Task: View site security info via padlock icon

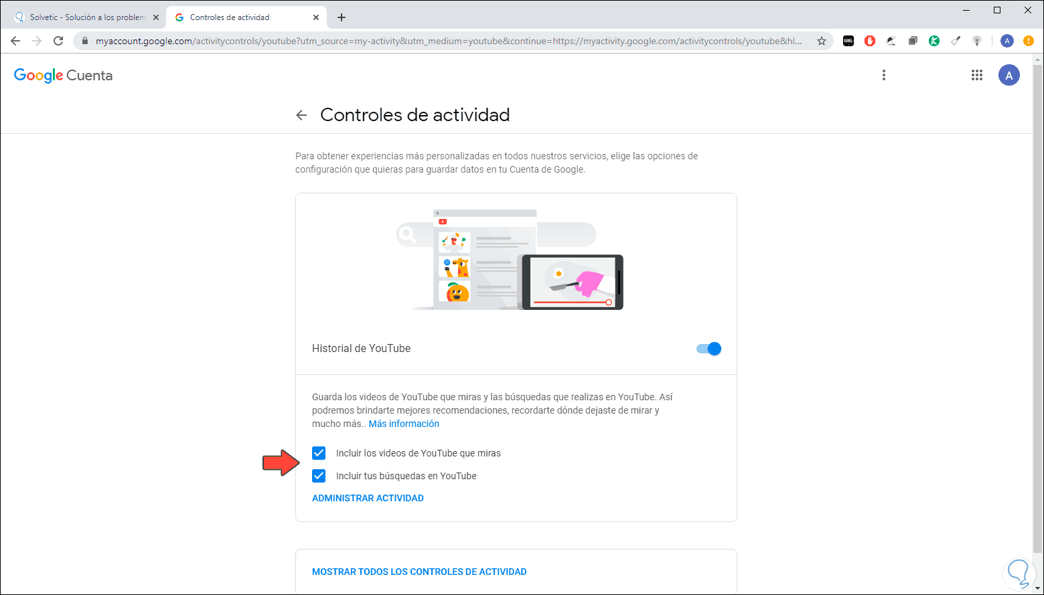Action: point(84,41)
